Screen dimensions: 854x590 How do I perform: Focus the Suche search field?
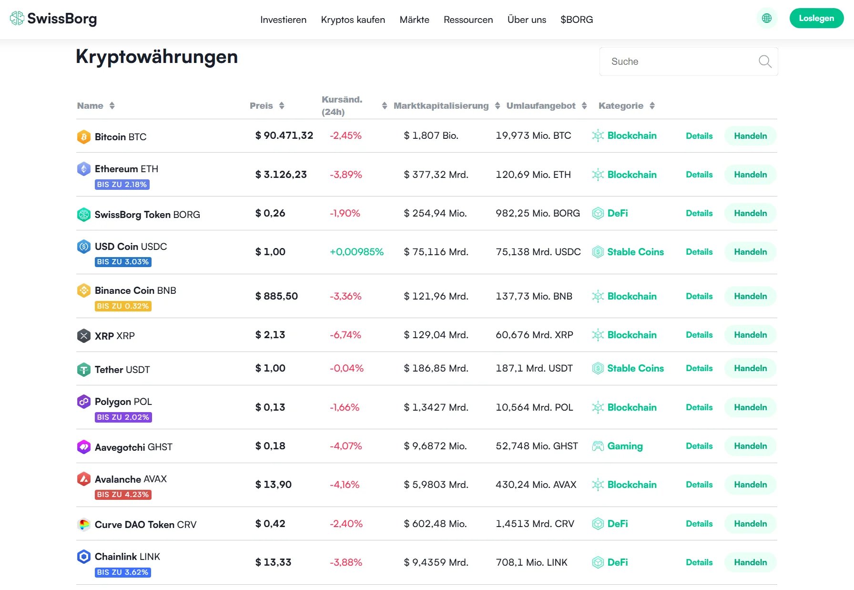click(689, 62)
